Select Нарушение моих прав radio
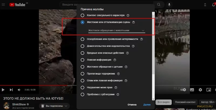Screen dimensions: 216x110 (x=82, y=87)
